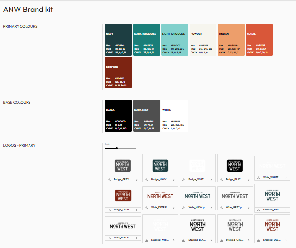Image resolution: width=296 pixels, height=248 pixels.
Task: Expand the Stacked_GRE chevron arrow
Action: 249,240
